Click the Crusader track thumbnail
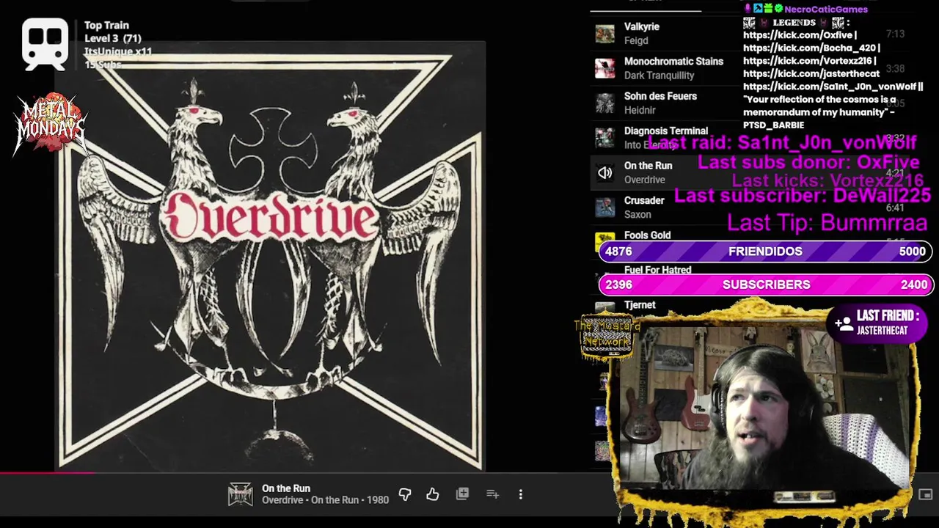 coord(604,208)
